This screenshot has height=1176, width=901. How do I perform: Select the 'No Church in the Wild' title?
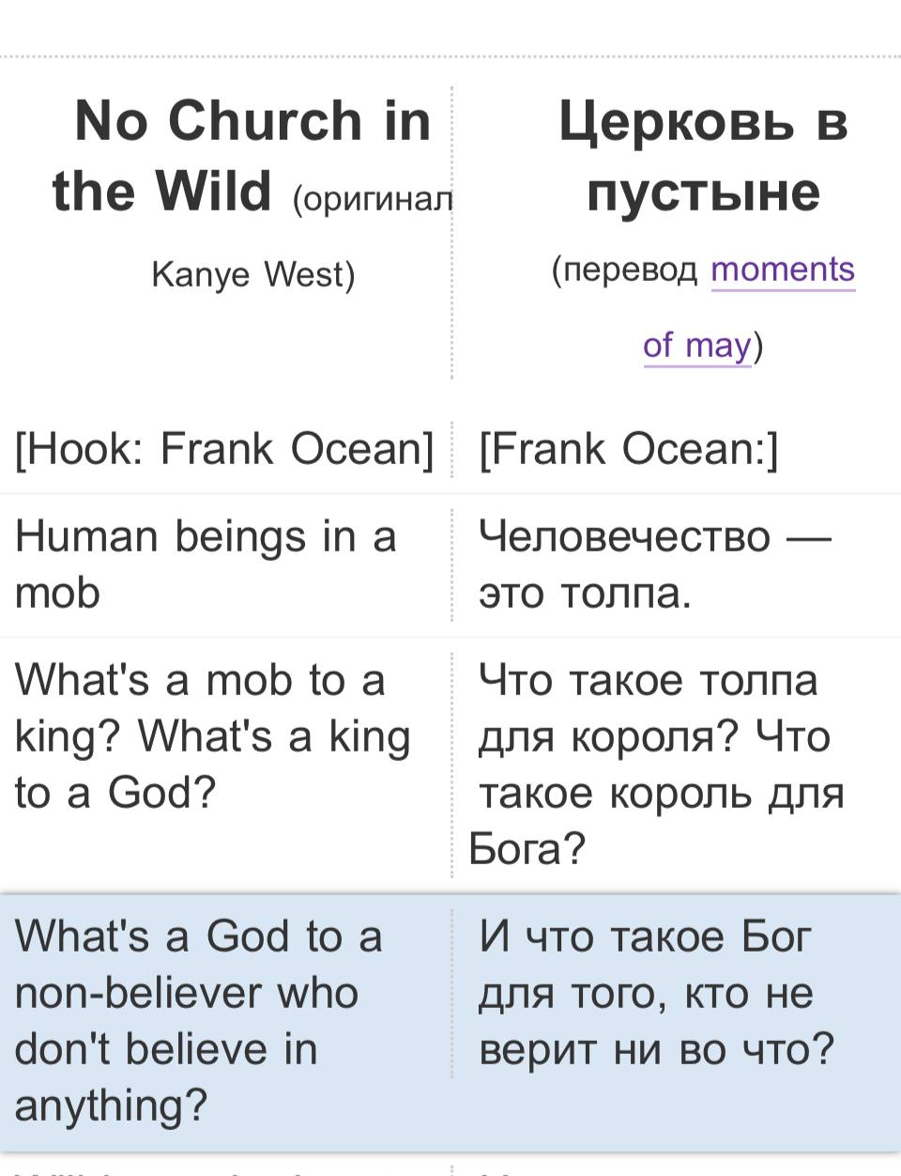[x=242, y=156]
